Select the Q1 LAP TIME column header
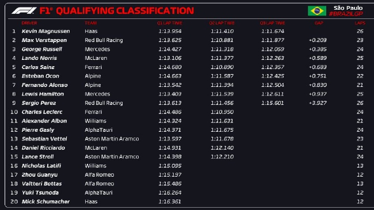This screenshot has width=374, height=210. tap(170, 23)
